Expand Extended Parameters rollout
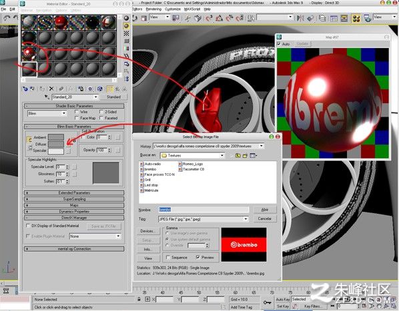Screen dimensions: 399x311 point(74,192)
